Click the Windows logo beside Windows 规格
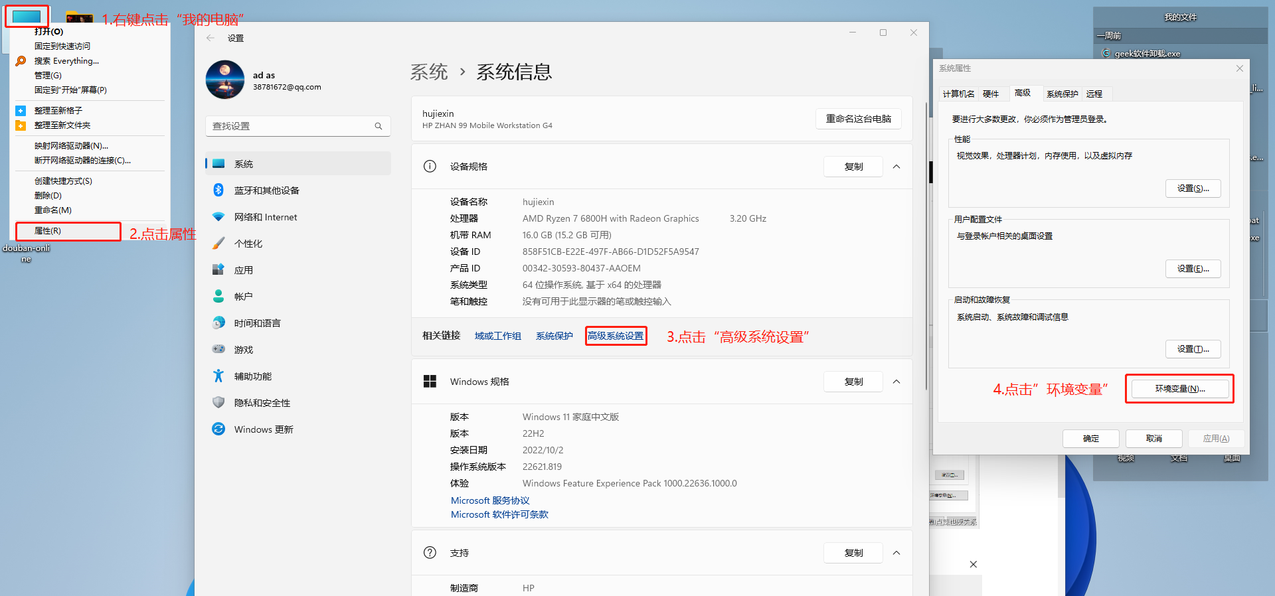The image size is (1275, 596). click(430, 381)
